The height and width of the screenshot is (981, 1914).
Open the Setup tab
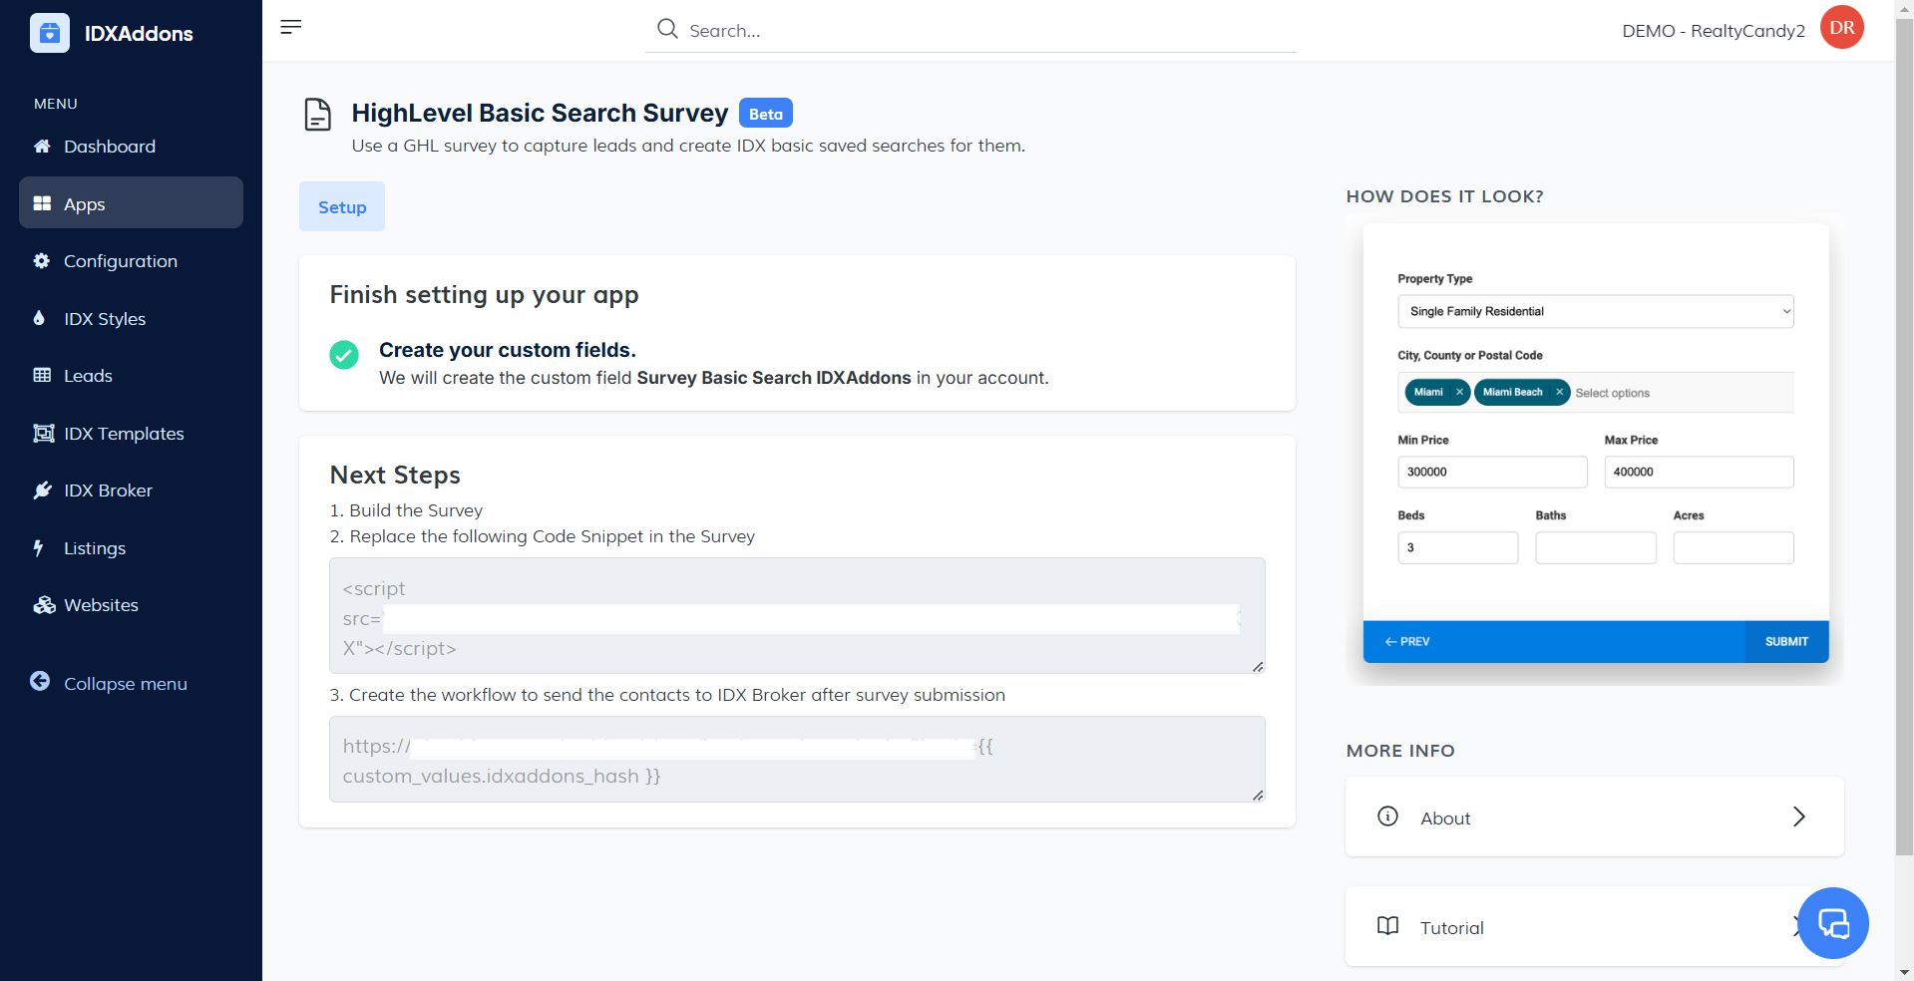[342, 207]
